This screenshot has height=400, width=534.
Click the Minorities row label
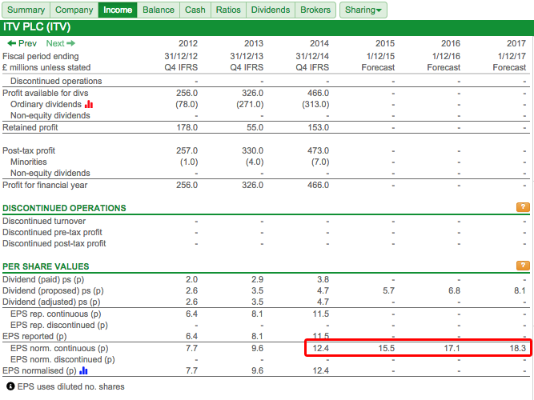29,162
